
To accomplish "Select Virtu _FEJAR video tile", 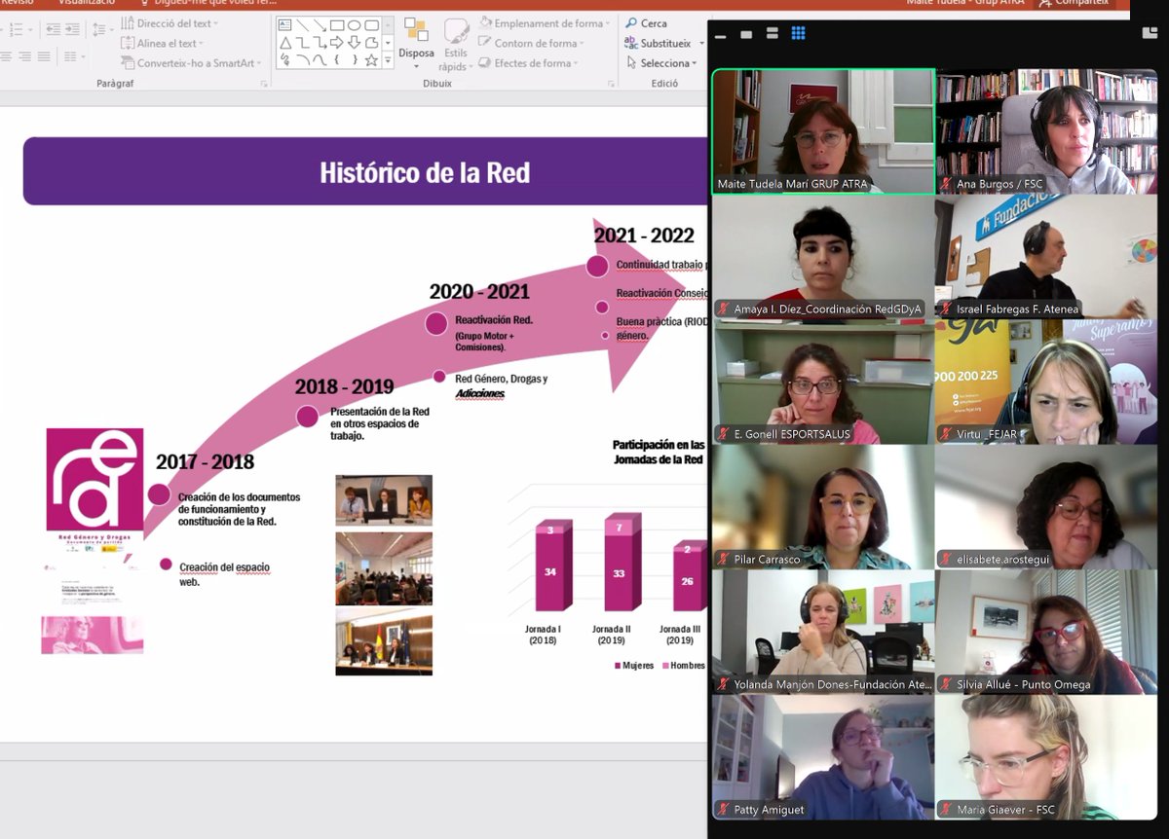I will [x=1046, y=382].
